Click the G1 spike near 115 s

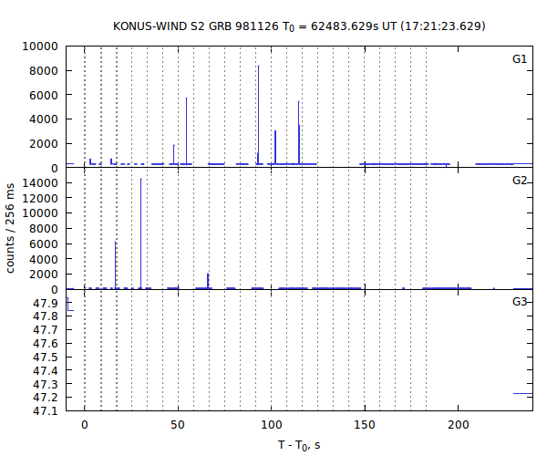[x=299, y=132]
